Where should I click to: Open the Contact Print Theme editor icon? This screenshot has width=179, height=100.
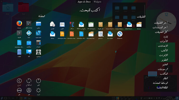click(x=110, y=24)
